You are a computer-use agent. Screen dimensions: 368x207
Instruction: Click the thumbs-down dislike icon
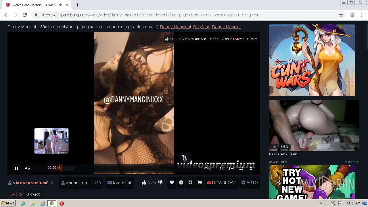pos(160,183)
